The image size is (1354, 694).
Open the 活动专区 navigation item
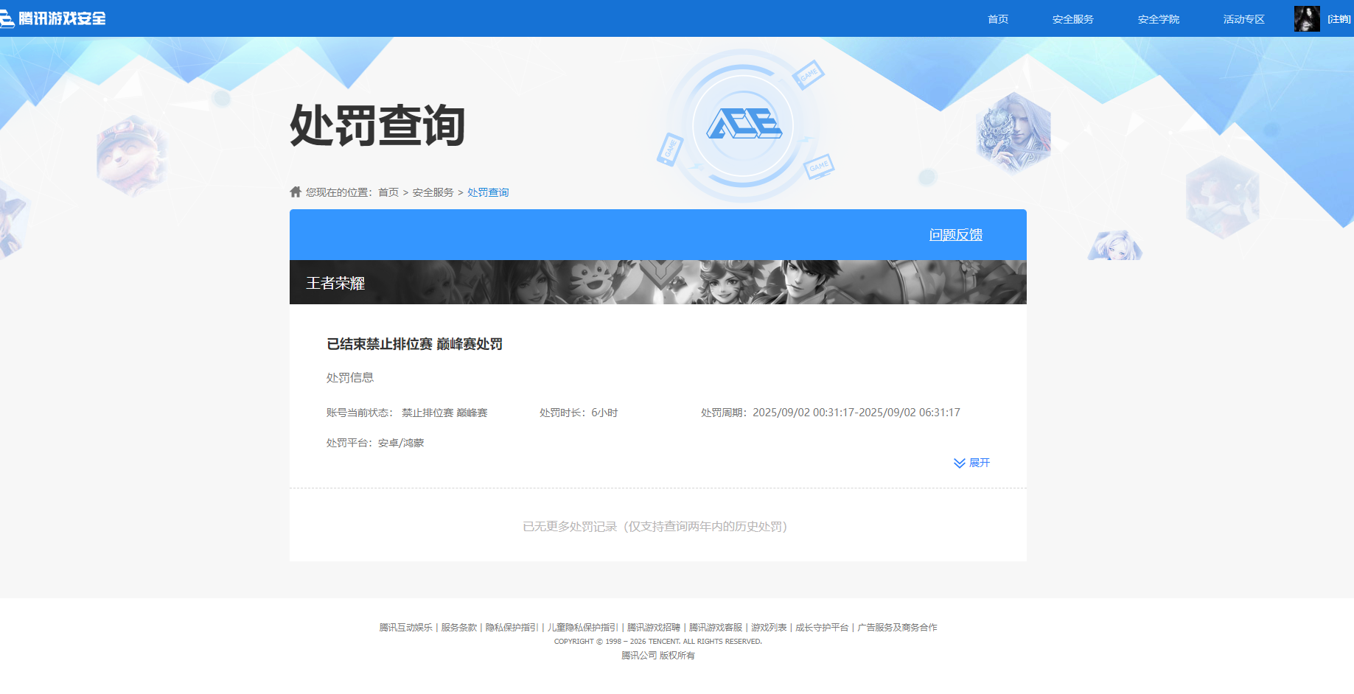tap(1244, 19)
